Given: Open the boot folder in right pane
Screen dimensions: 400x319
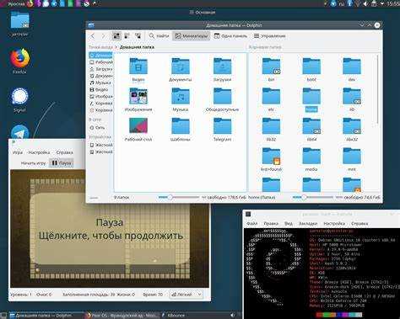Looking at the screenshot, I should 311,69.
